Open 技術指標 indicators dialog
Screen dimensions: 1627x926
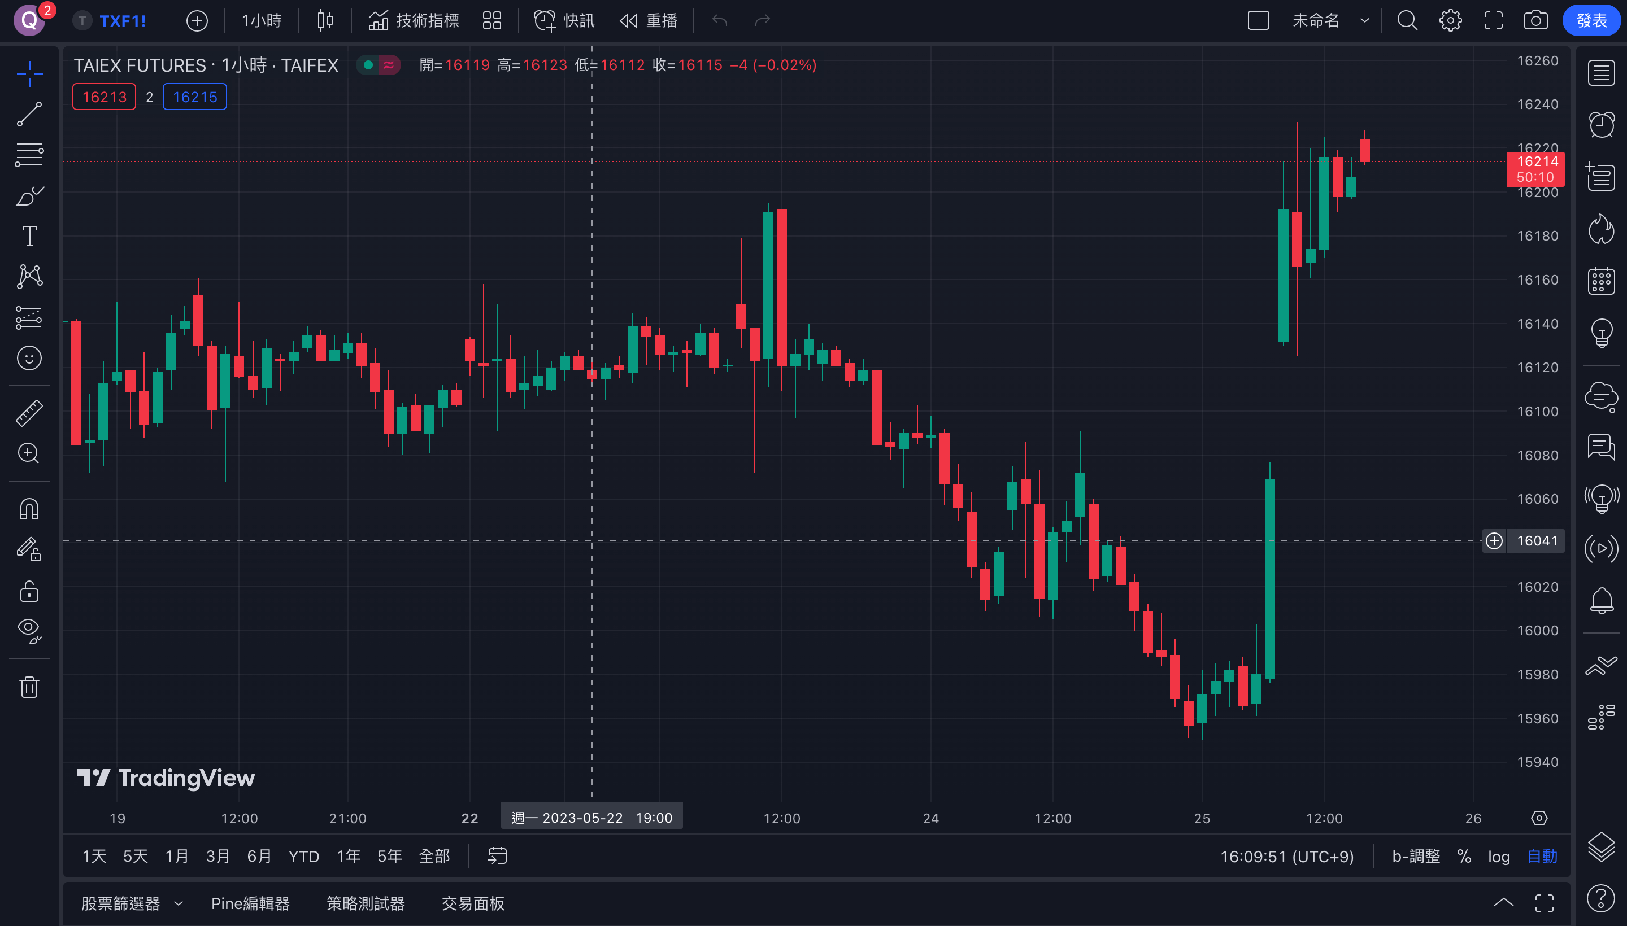coord(414,21)
